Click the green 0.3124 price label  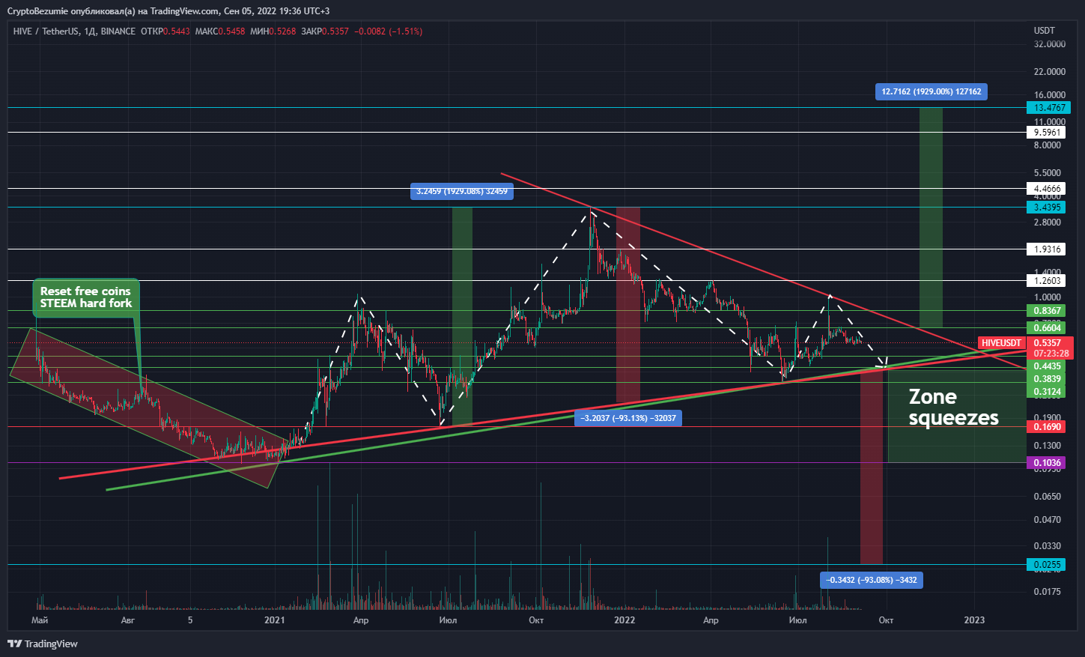1047,392
